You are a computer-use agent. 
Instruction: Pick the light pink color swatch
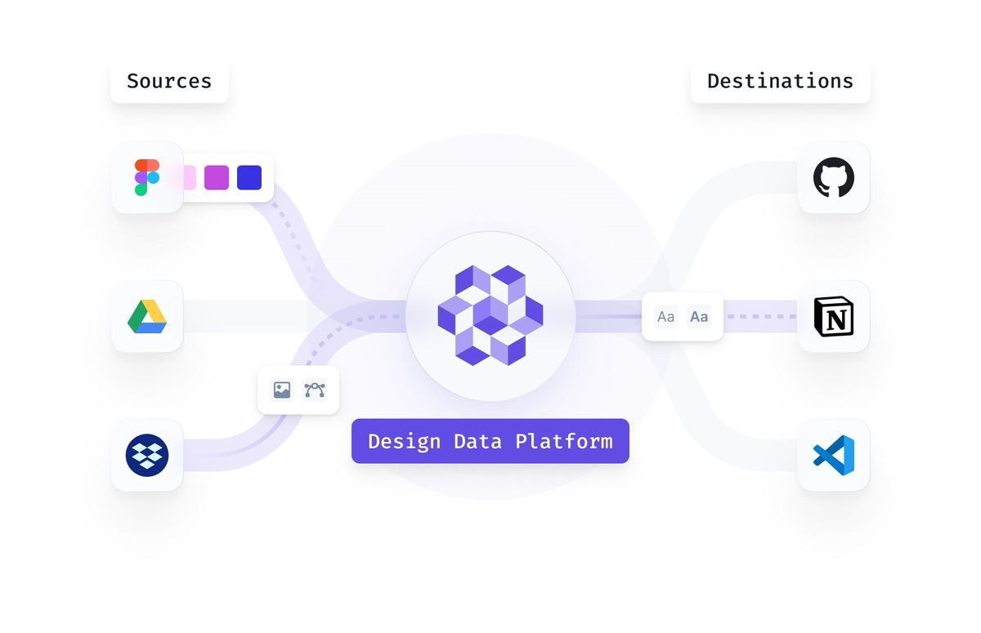pyautogui.click(x=189, y=177)
